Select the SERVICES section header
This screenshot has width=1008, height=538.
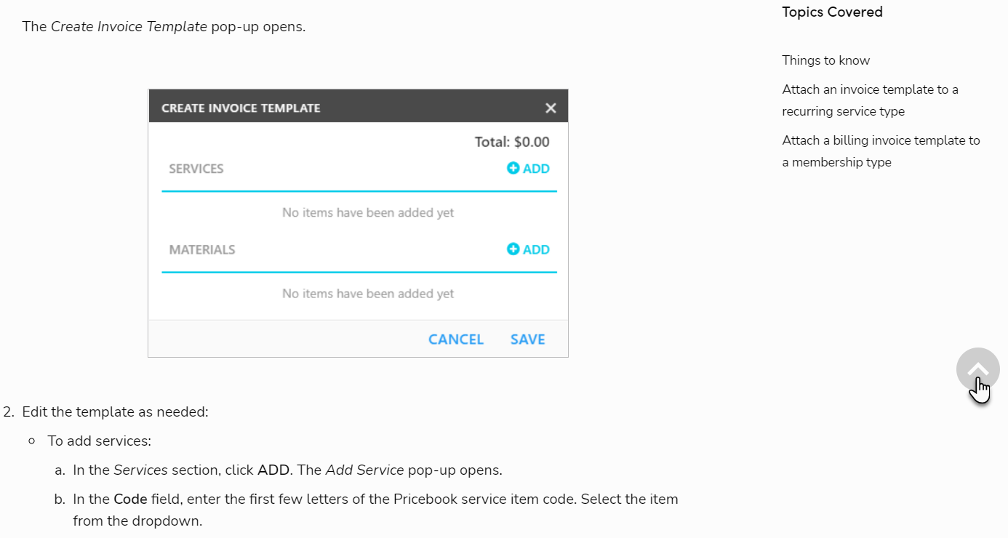[196, 169]
